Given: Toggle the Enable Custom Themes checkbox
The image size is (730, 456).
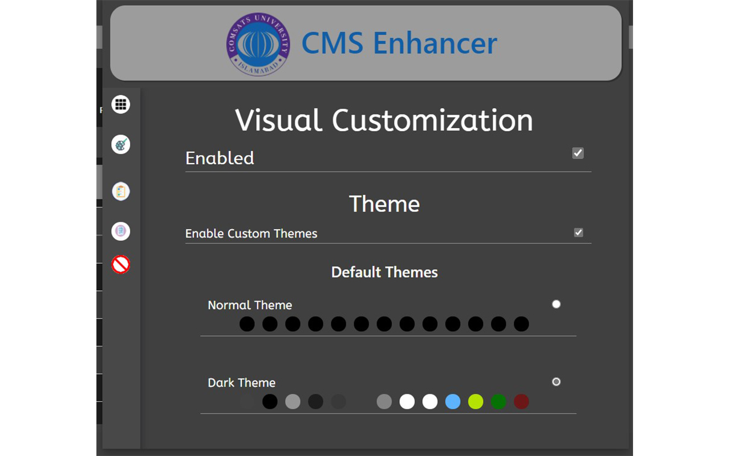Looking at the screenshot, I should 578,233.
